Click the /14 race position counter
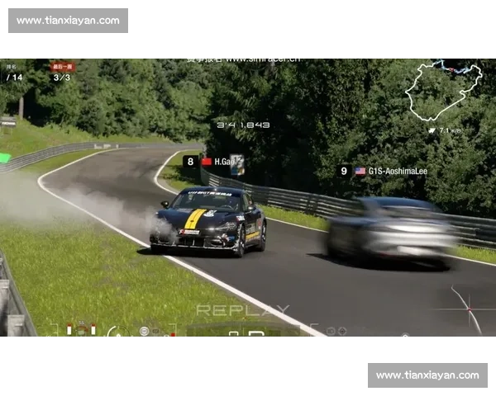 point(14,78)
